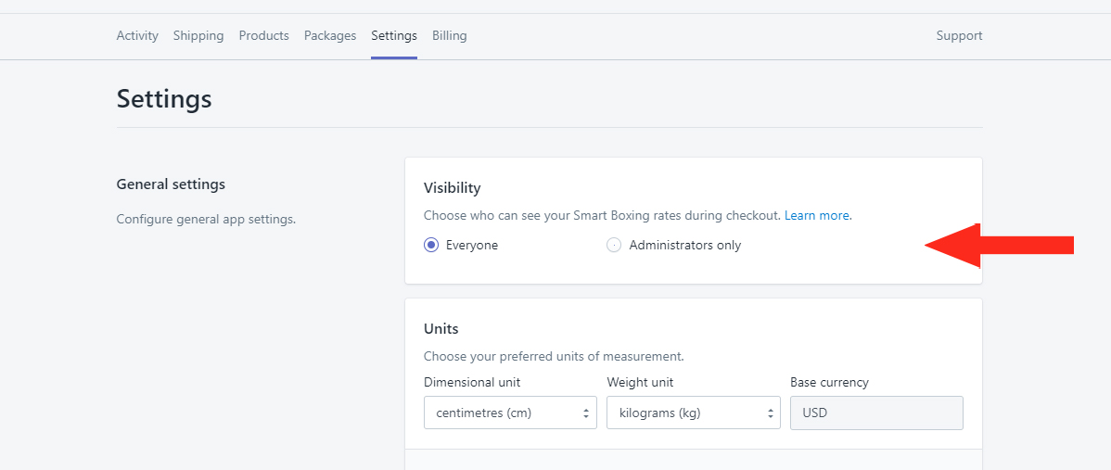Go to the Products tab

pyautogui.click(x=263, y=35)
